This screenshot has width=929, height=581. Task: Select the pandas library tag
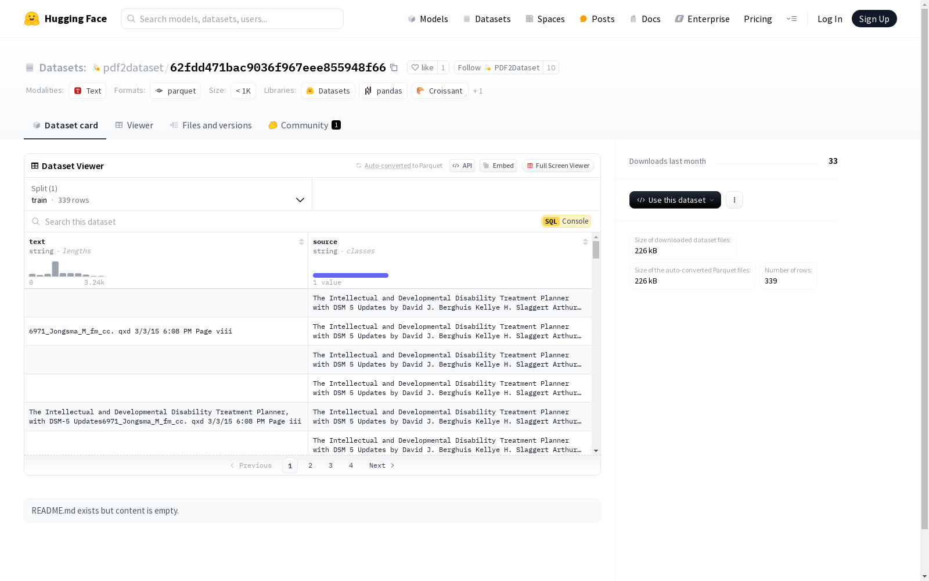(383, 91)
